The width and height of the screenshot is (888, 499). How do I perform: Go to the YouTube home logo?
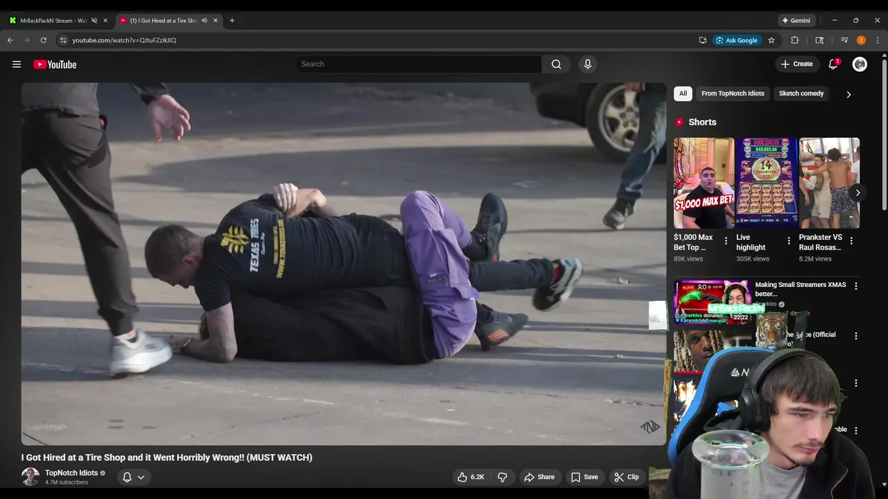(55, 64)
